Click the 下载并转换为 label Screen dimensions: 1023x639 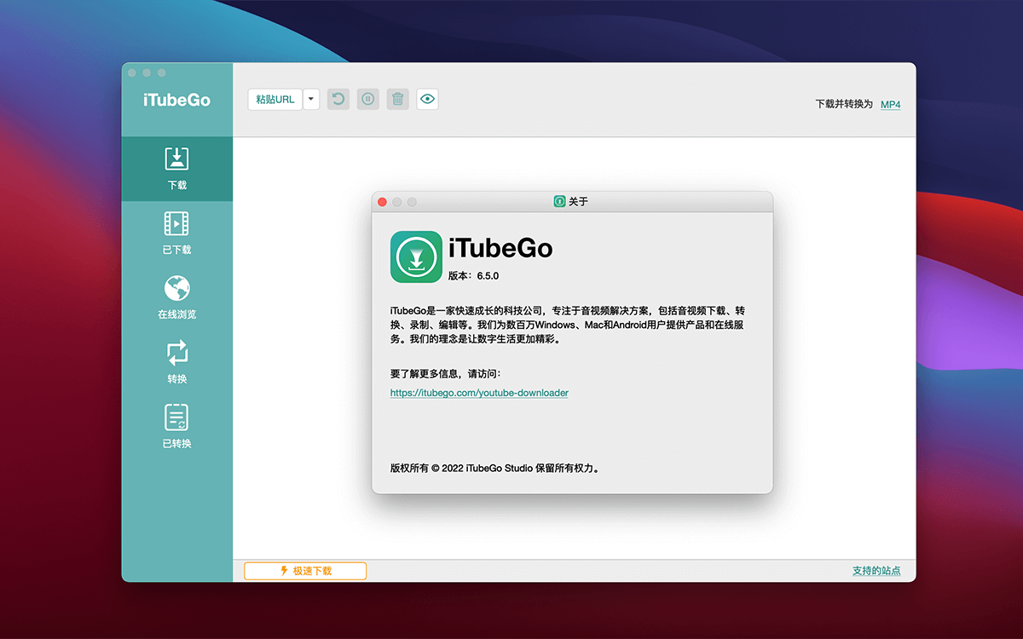(x=844, y=104)
